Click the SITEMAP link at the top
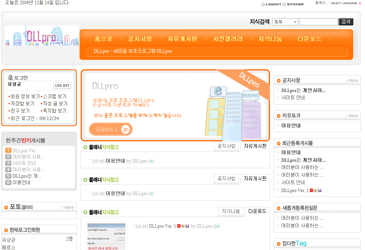 point(295,4)
